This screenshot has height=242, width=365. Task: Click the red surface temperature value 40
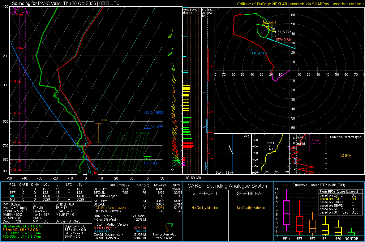[95, 173]
